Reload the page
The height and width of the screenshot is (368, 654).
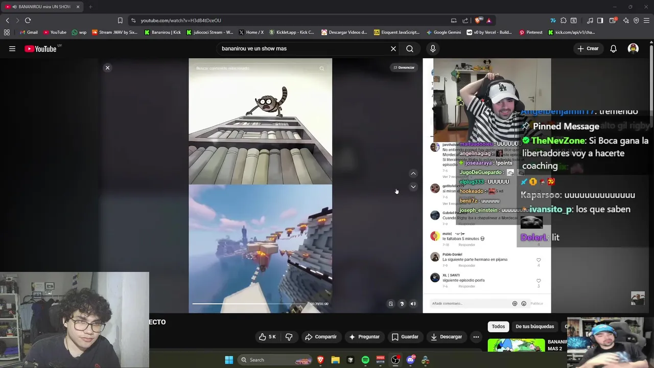[28, 20]
